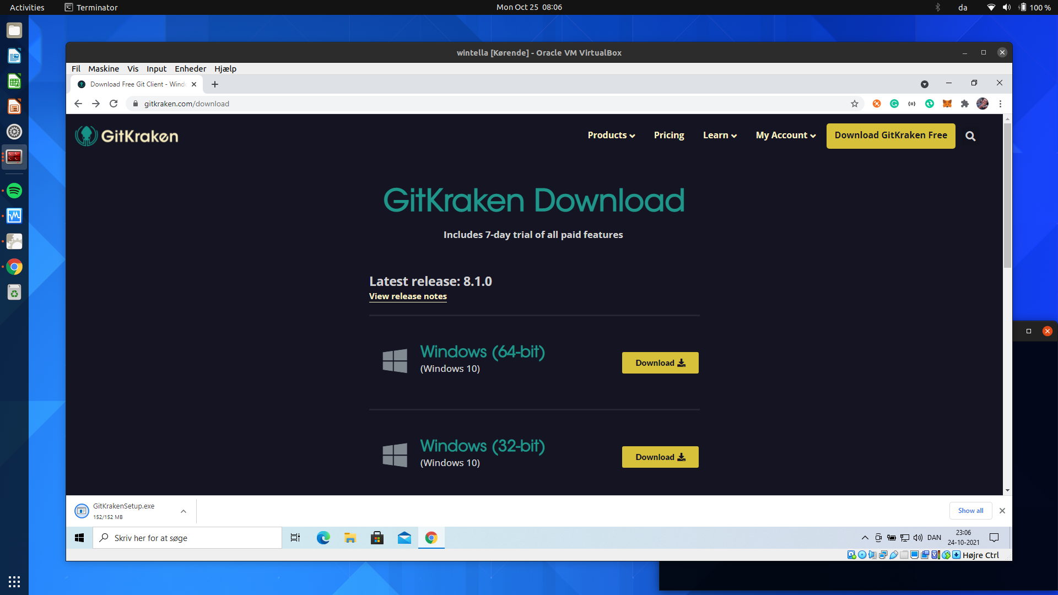Open the Chrome extensions puzzle icon
This screenshot has width=1058, height=595.
click(965, 104)
